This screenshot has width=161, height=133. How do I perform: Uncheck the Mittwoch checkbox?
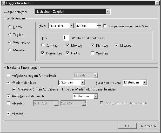click(x=116, y=45)
